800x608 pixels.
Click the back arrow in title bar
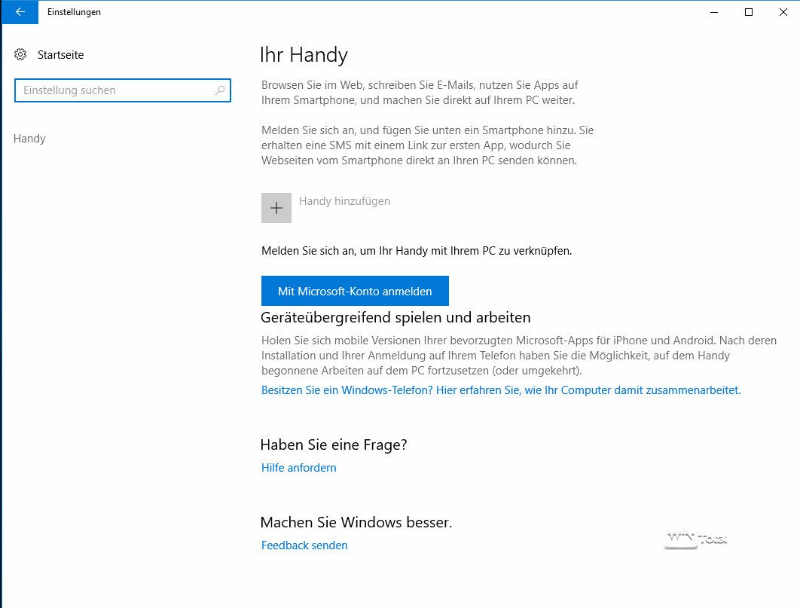click(20, 12)
